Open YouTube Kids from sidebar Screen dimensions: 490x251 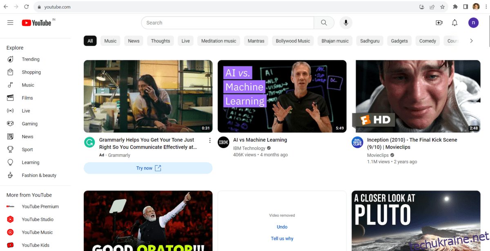tap(35, 245)
